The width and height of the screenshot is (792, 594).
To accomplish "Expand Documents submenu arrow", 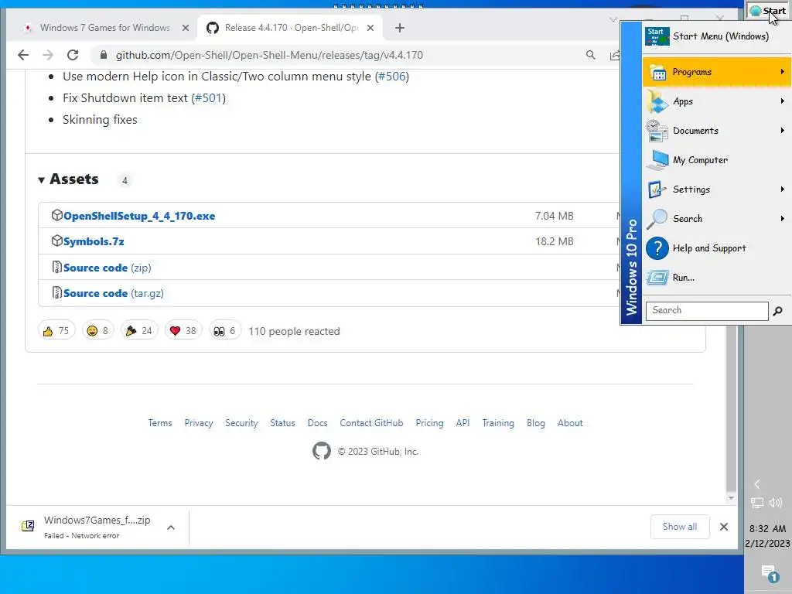I will (x=783, y=130).
